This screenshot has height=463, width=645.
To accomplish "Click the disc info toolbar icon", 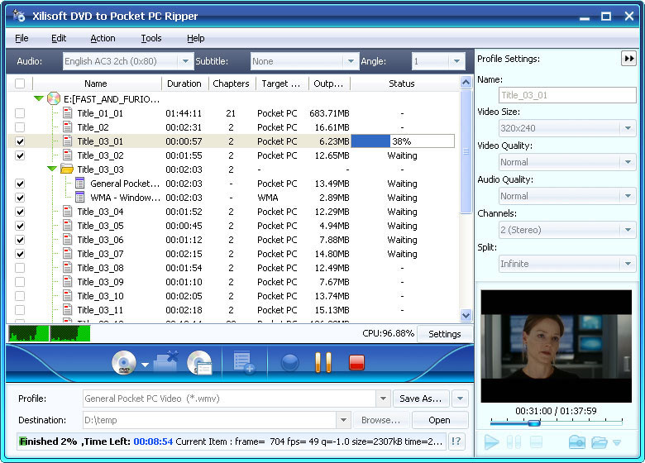I will click(199, 363).
